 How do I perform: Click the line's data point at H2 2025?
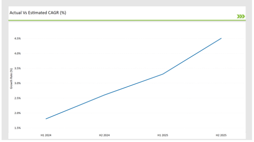(x=221, y=39)
